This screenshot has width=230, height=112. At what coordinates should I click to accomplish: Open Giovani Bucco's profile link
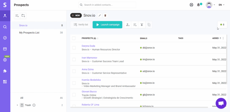pyautogui.click(x=89, y=92)
